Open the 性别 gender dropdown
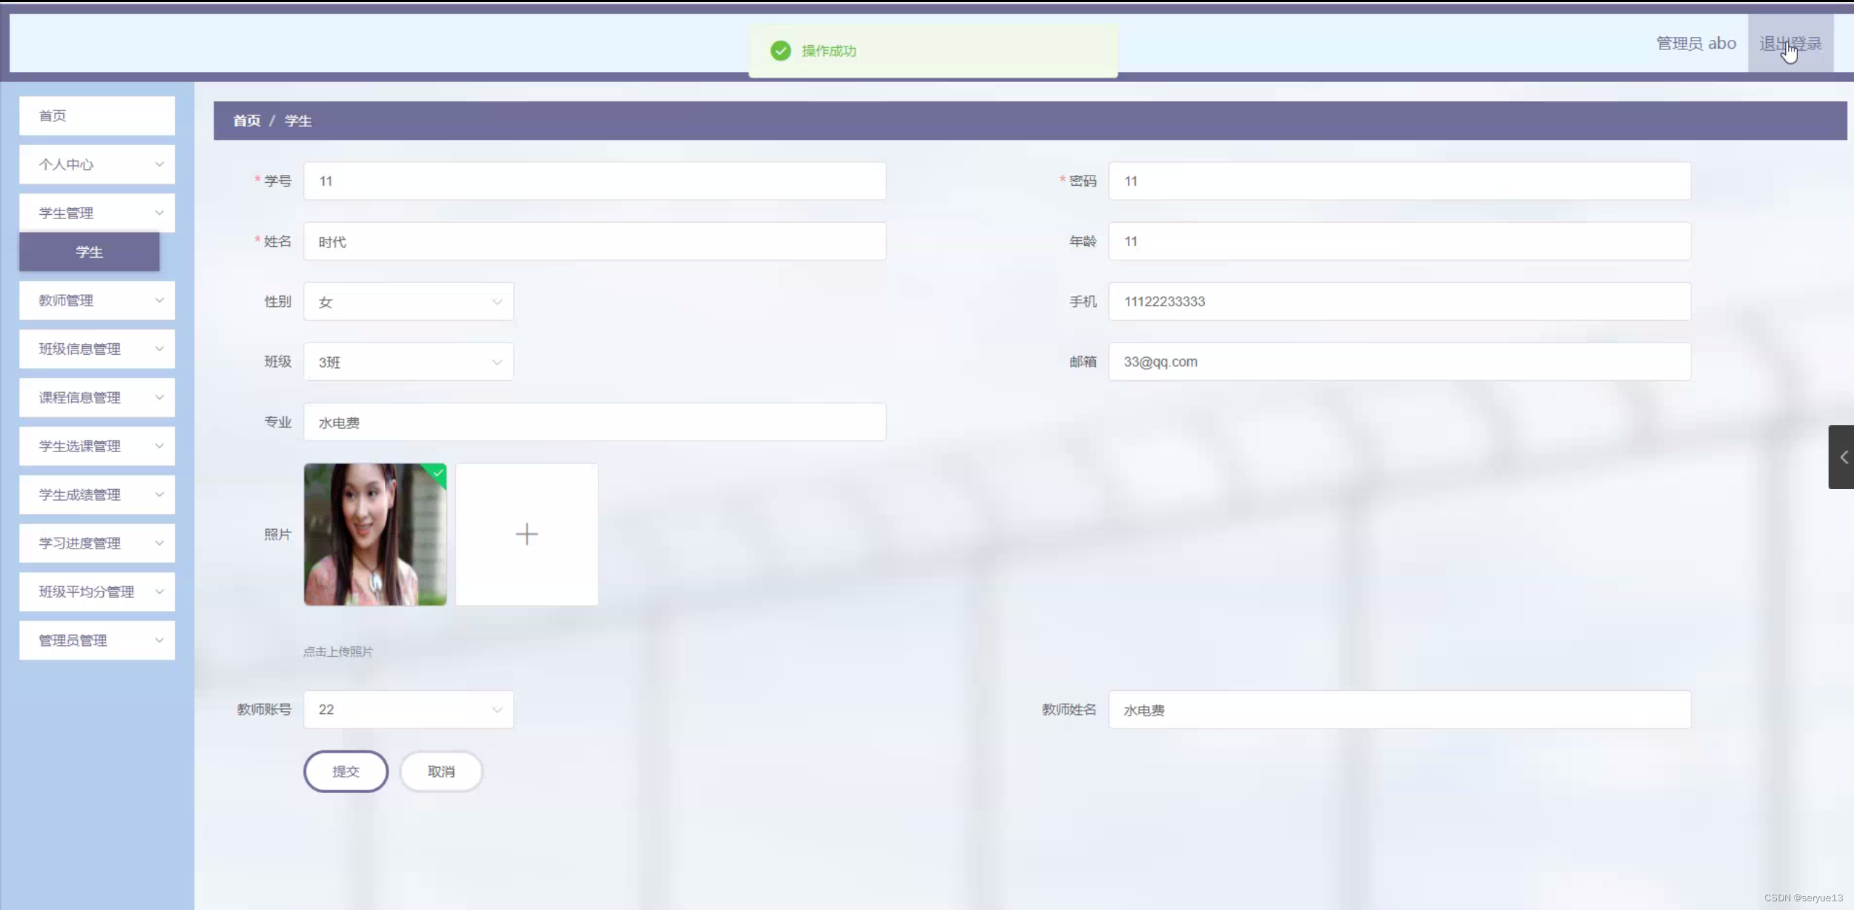Screen dimensions: 1854x910 [407, 301]
